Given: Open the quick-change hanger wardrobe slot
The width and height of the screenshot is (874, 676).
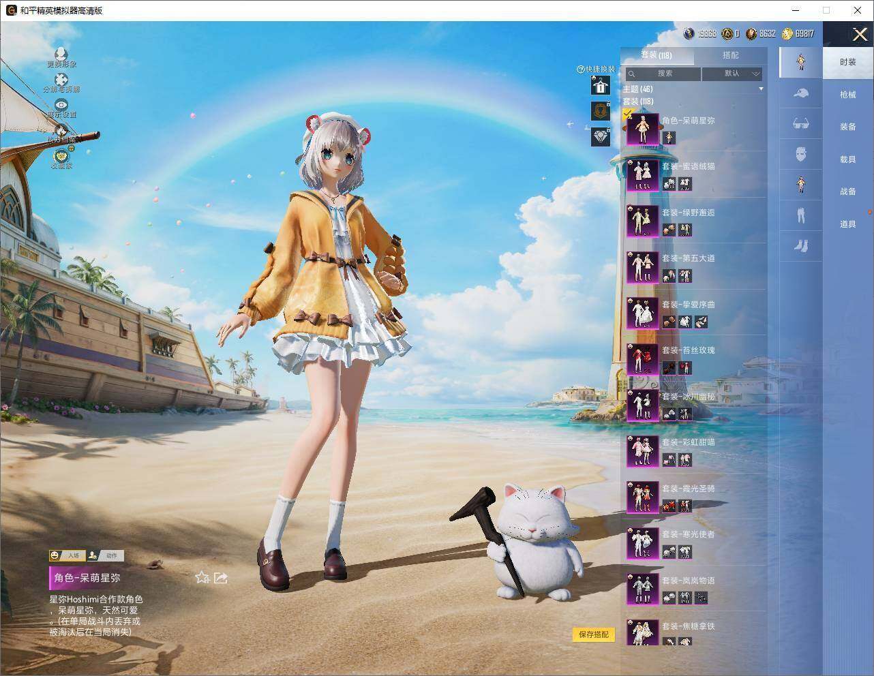Looking at the screenshot, I should [600, 86].
